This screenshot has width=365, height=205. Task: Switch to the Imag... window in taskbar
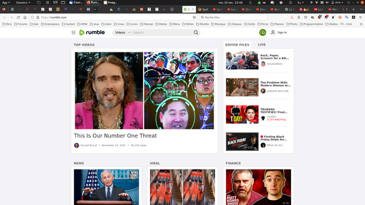[110, 2]
